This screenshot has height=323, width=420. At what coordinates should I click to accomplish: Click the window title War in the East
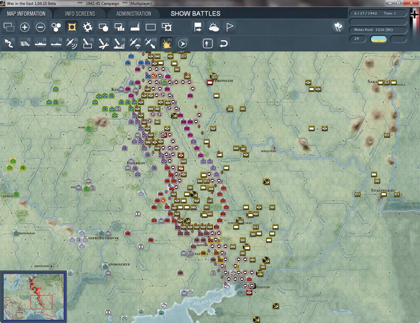[31, 3]
